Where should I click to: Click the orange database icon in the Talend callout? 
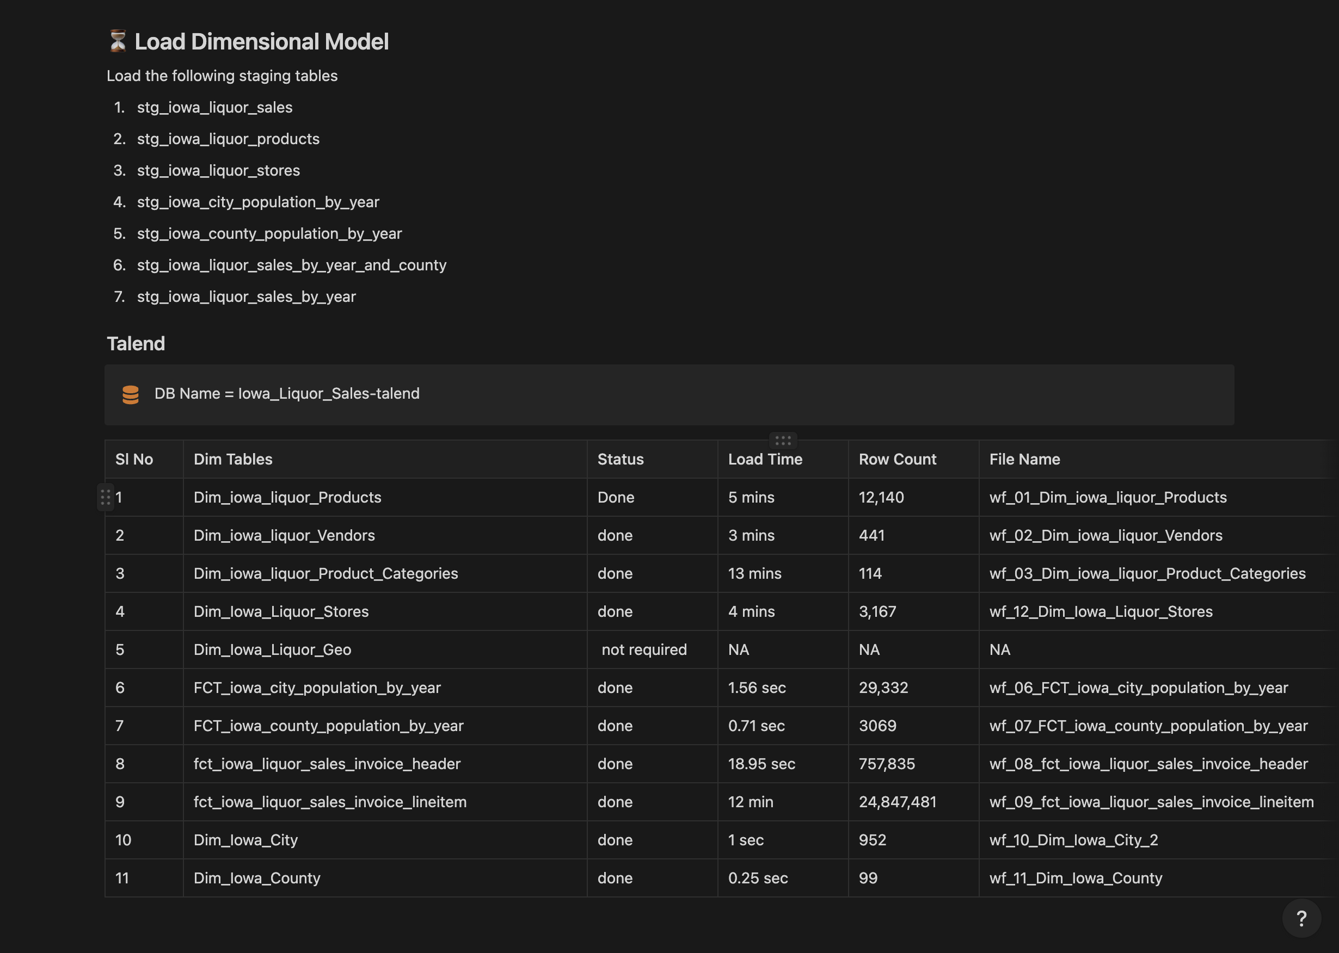point(132,394)
